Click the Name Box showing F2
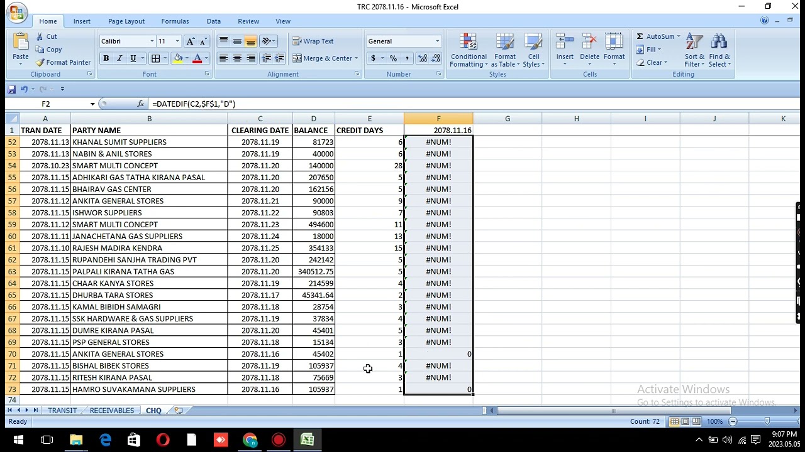 47,104
